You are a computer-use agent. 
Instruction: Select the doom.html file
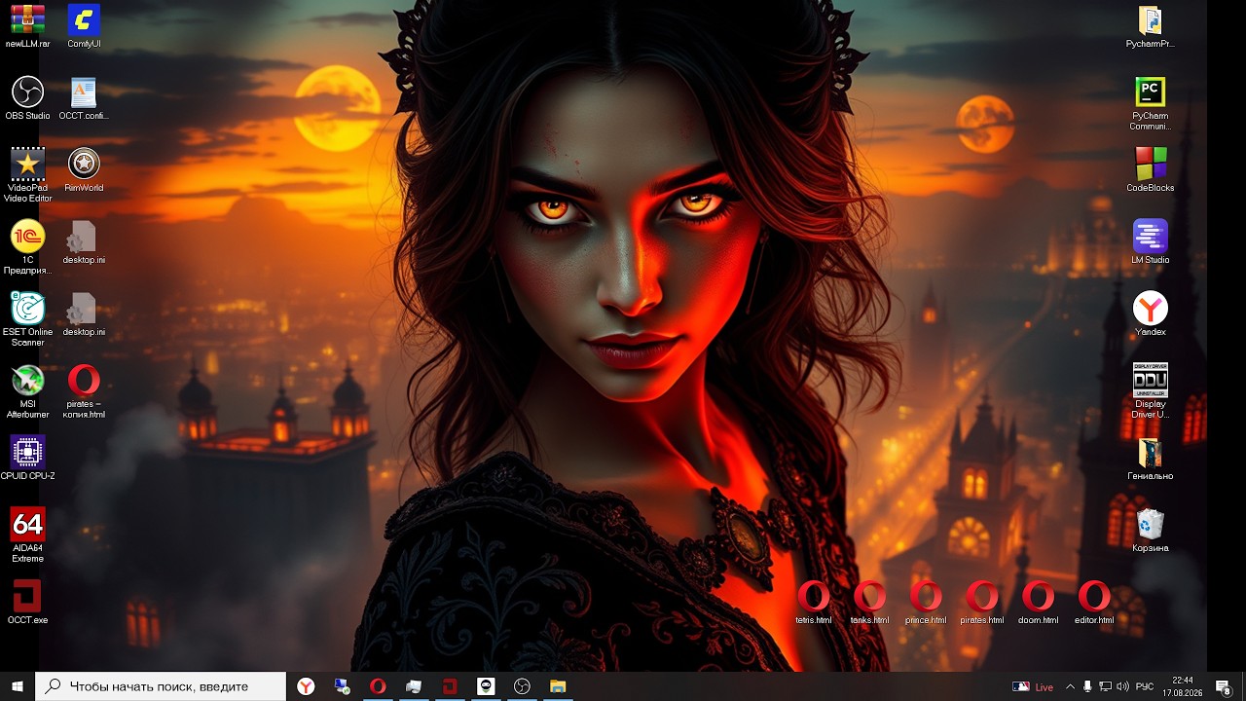click(x=1038, y=603)
